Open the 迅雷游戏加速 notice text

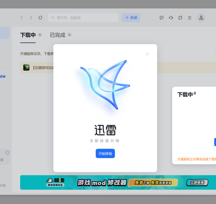point(43,68)
